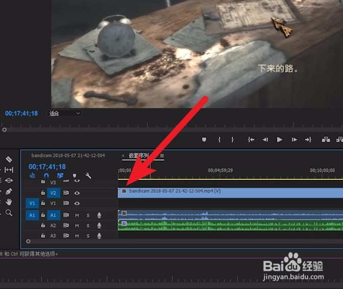Viewport: 343px width, 289px height.
Task: Select the Hand tool
Action: click(x=9, y=202)
